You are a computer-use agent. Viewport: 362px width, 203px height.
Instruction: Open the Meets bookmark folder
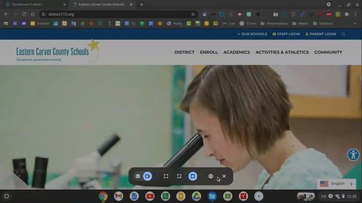(300, 24)
